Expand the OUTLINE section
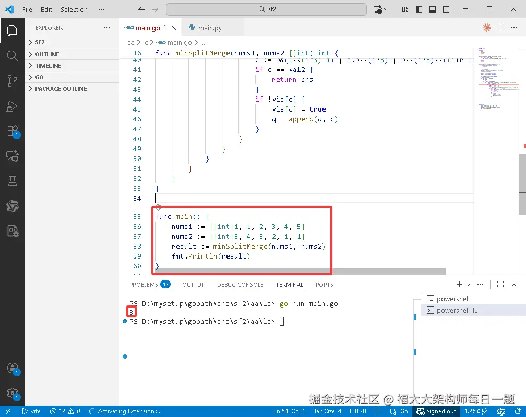Viewport: 526px width, 417px height. [x=72, y=54]
